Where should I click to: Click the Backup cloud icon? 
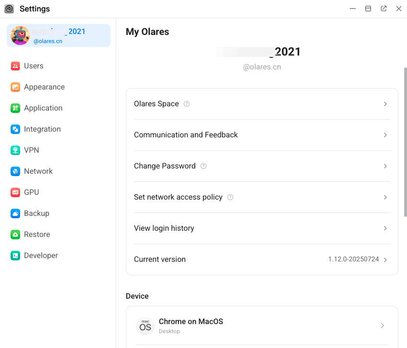(15, 213)
